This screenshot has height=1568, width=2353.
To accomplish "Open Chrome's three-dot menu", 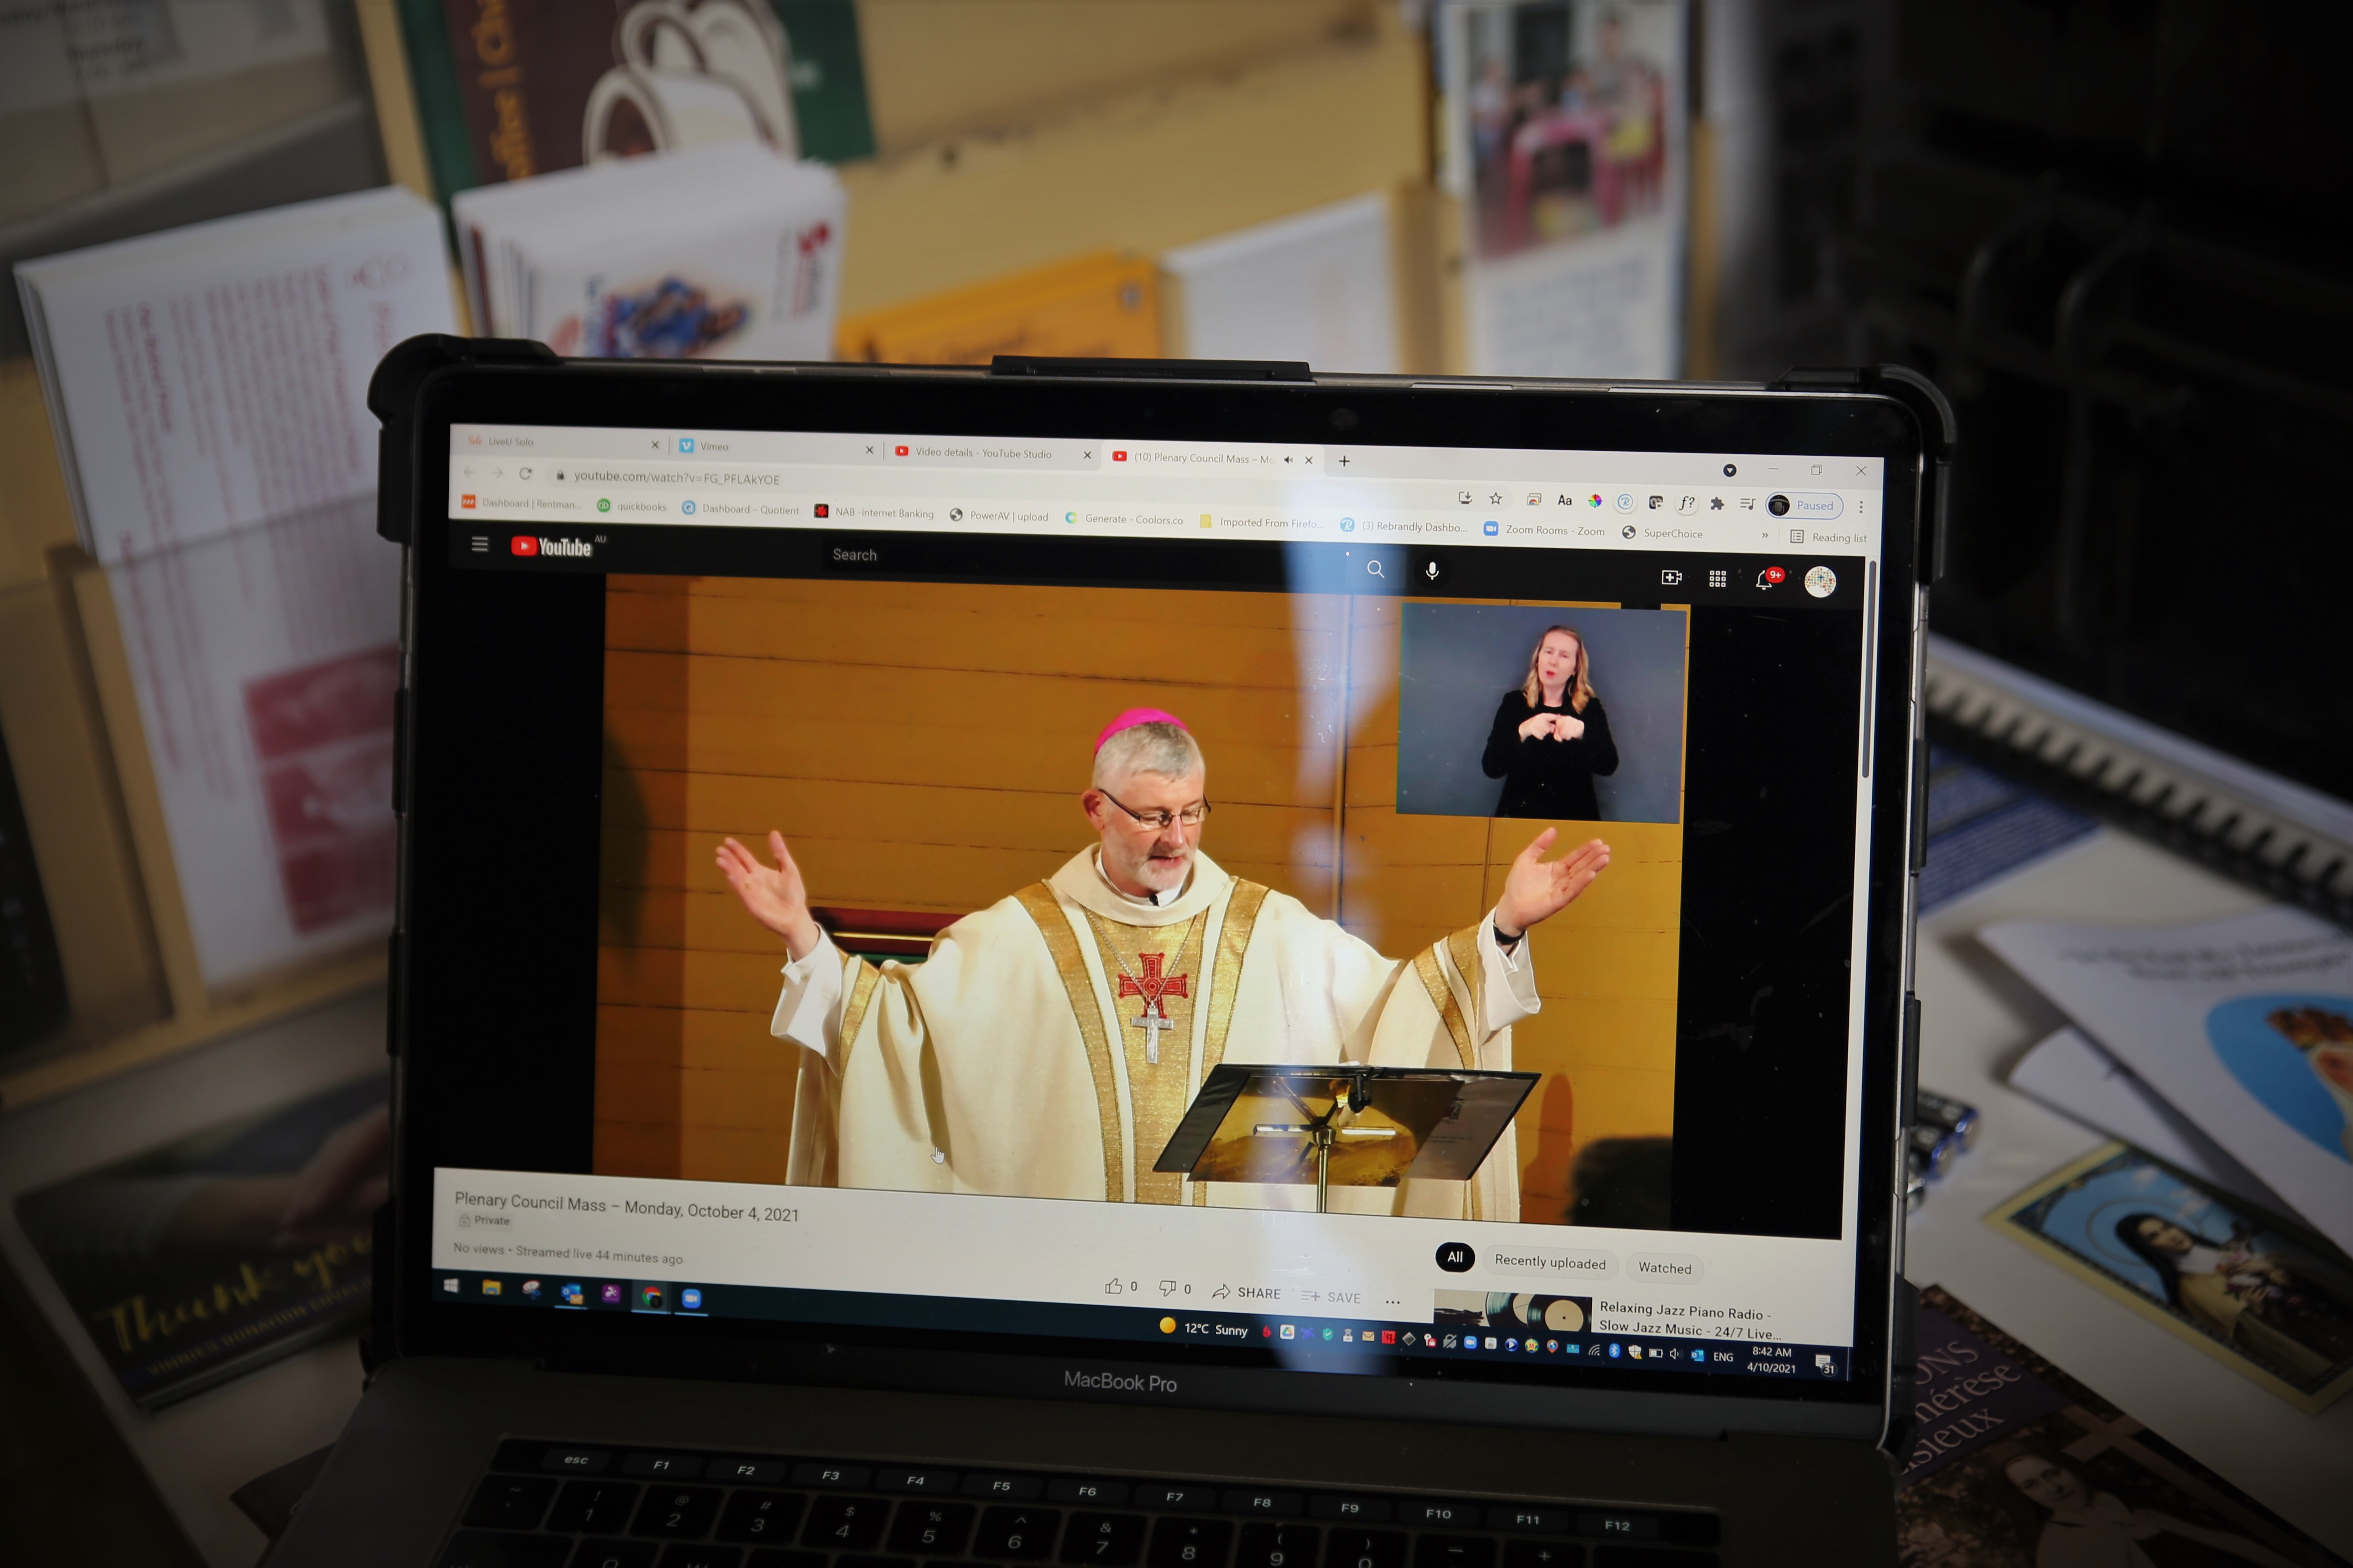I will pyautogui.click(x=1861, y=507).
